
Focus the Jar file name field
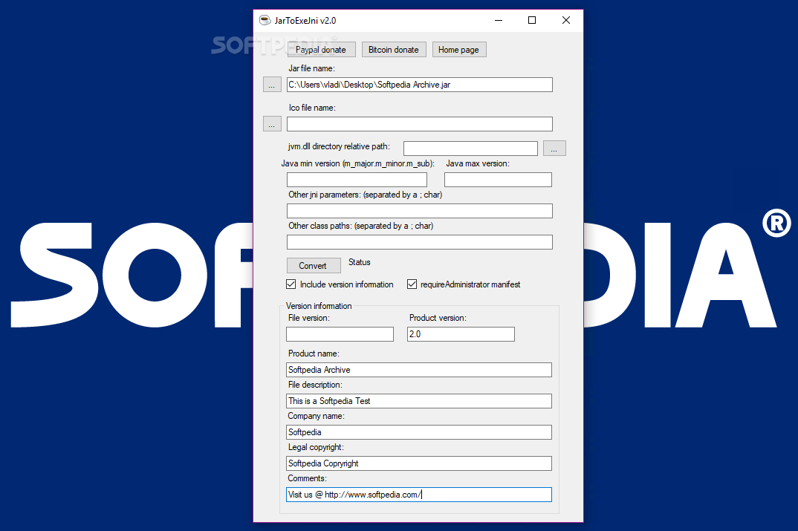419,85
